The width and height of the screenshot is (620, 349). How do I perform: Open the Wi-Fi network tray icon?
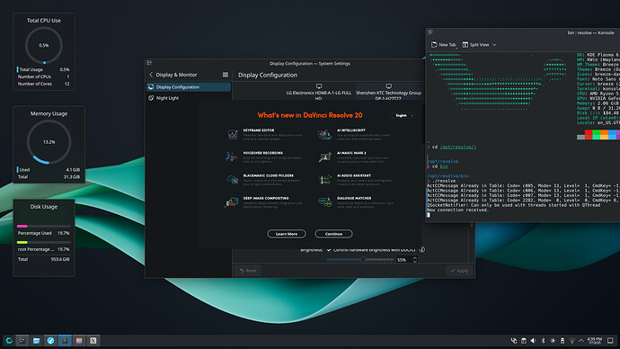(x=571, y=340)
